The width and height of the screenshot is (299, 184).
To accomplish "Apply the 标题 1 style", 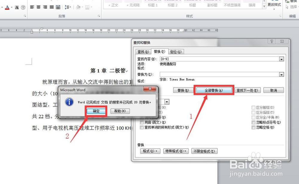I will (x=153, y=5).
